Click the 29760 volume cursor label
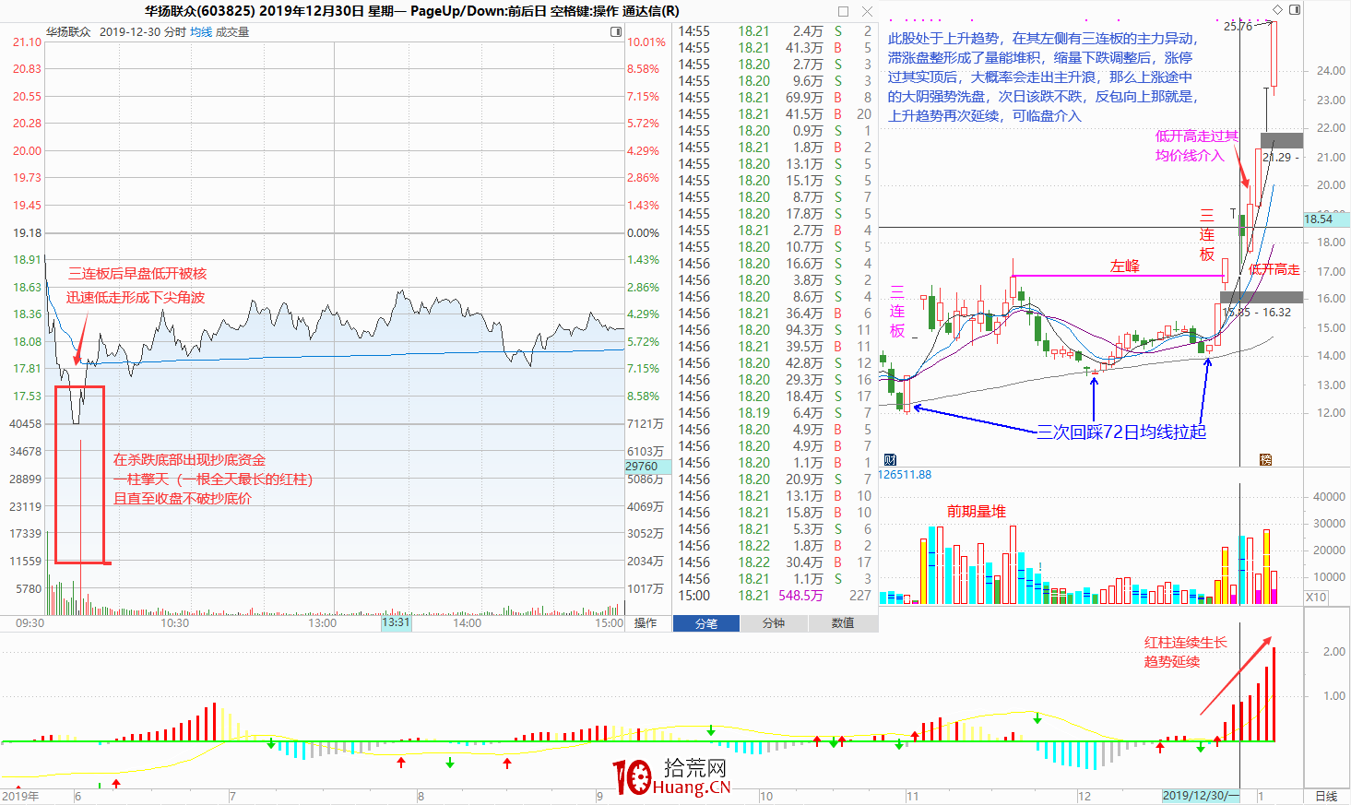Image resolution: width=1351 pixels, height=805 pixels. (647, 467)
